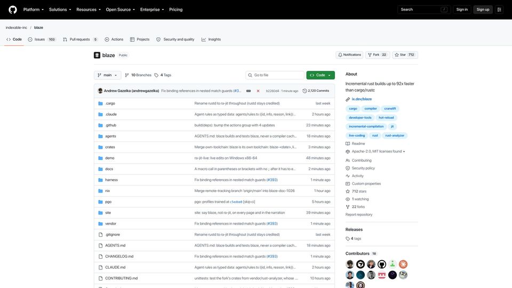View the 22 forks link
Screen dimensions: 512x288
pyautogui.click(x=355, y=207)
